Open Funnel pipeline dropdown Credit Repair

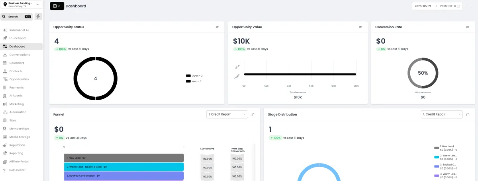click(227, 114)
